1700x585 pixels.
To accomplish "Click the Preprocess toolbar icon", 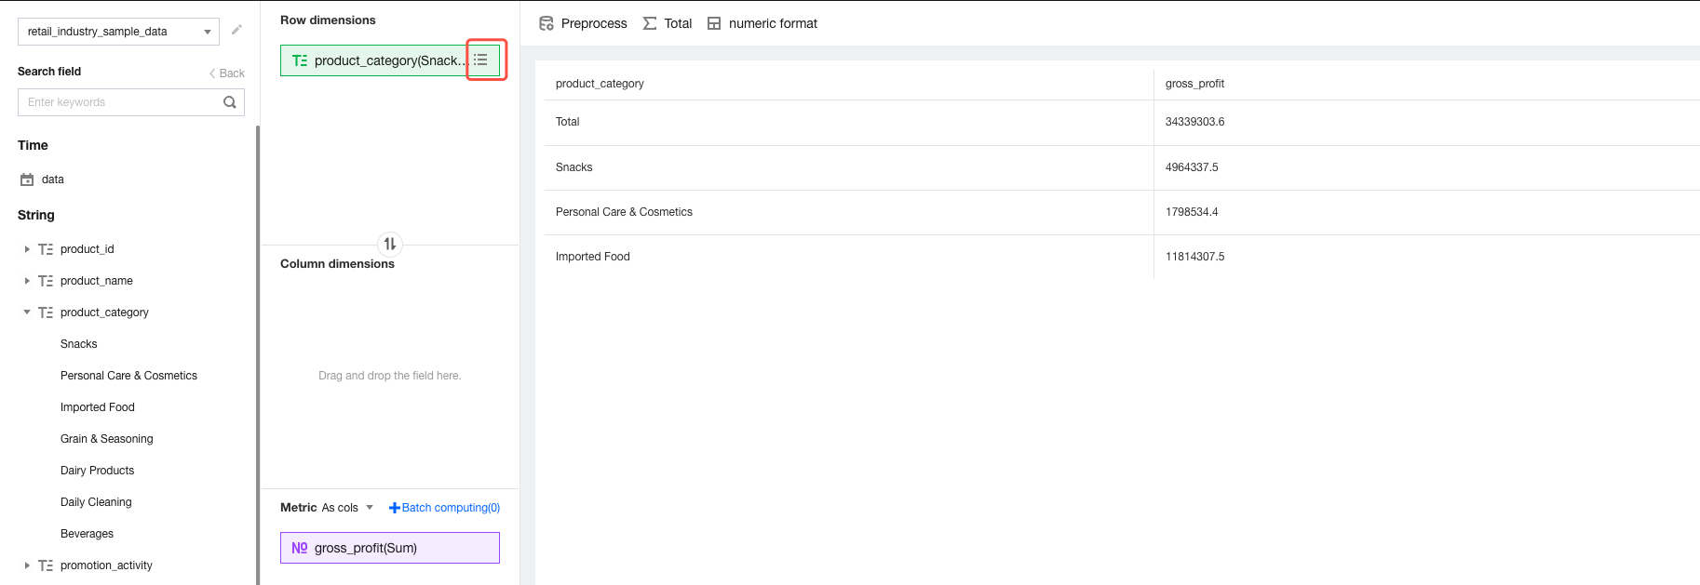I will pyautogui.click(x=546, y=23).
